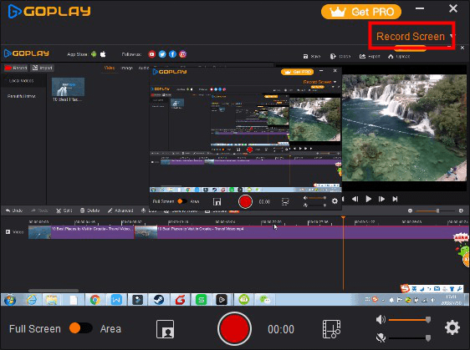Screen dimensions: 470x350
Task: Click the 00:00 recording timer
Action: point(281,329)
